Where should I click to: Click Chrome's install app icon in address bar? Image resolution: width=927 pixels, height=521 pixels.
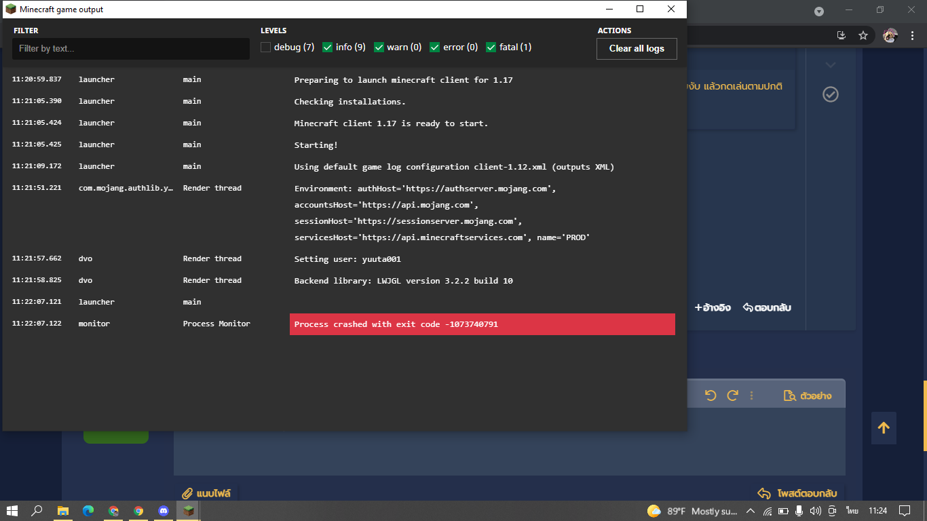click(841, 35)
